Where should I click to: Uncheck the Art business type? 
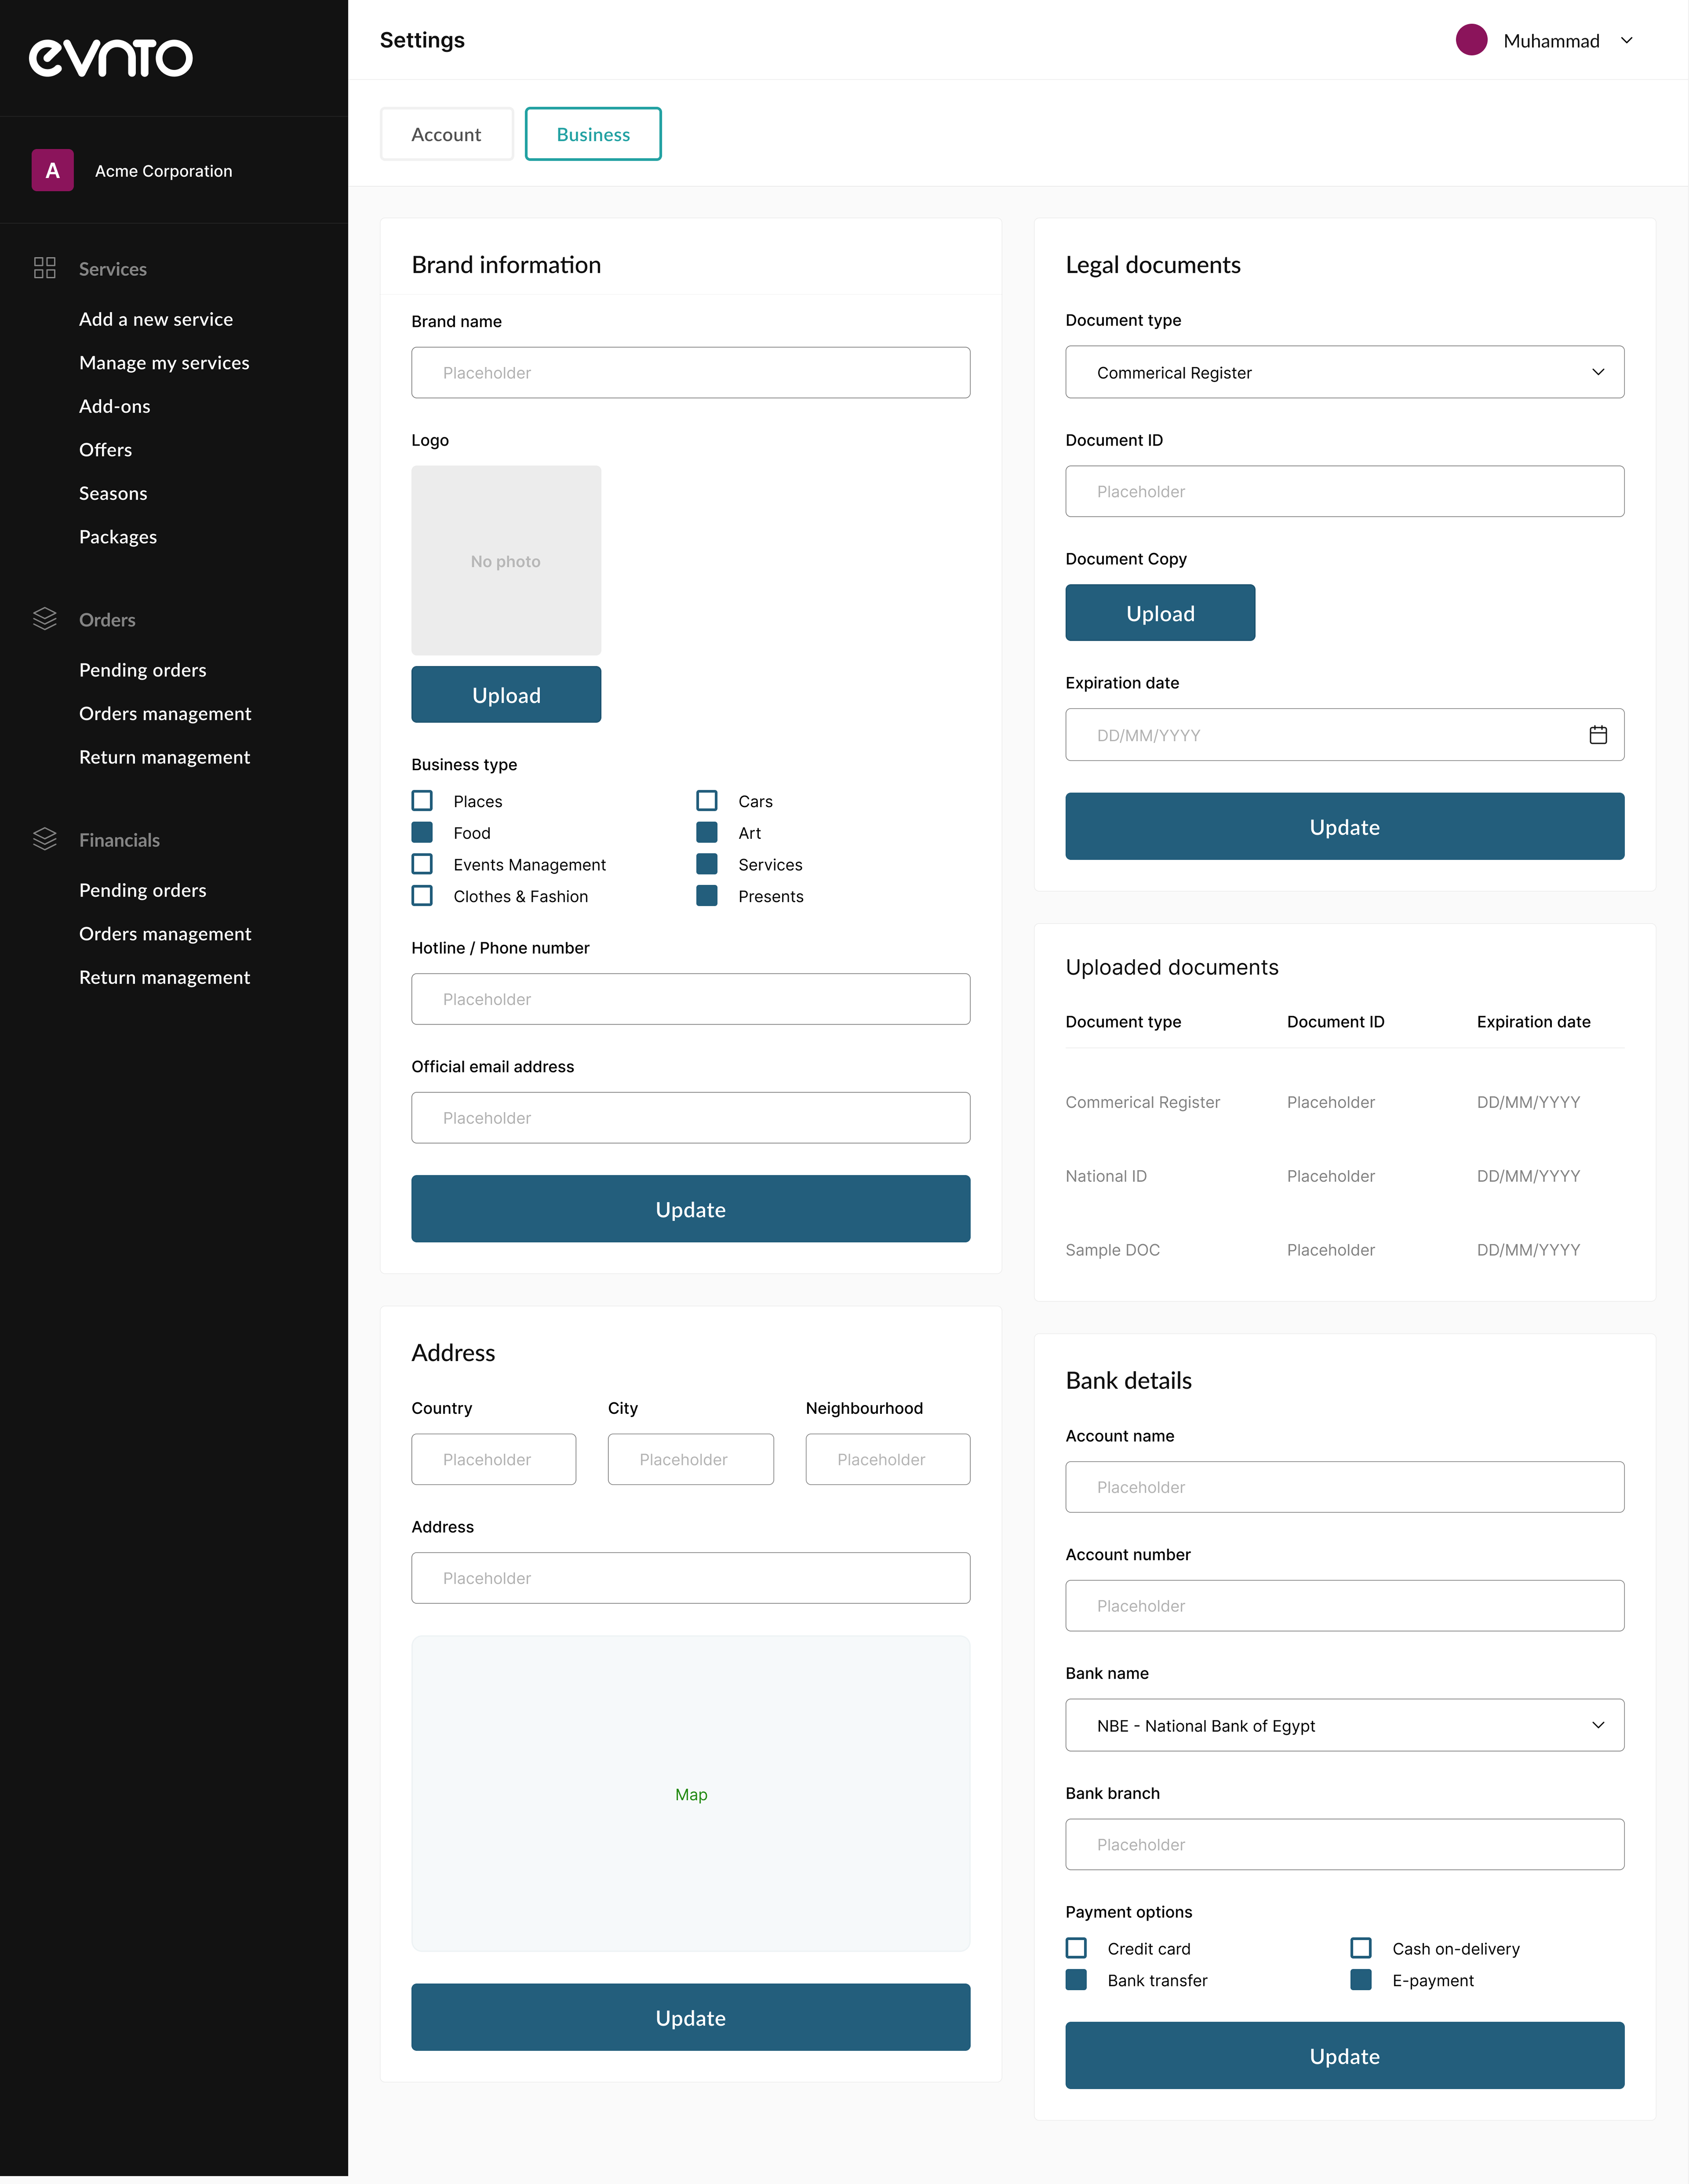click(707, 832)
